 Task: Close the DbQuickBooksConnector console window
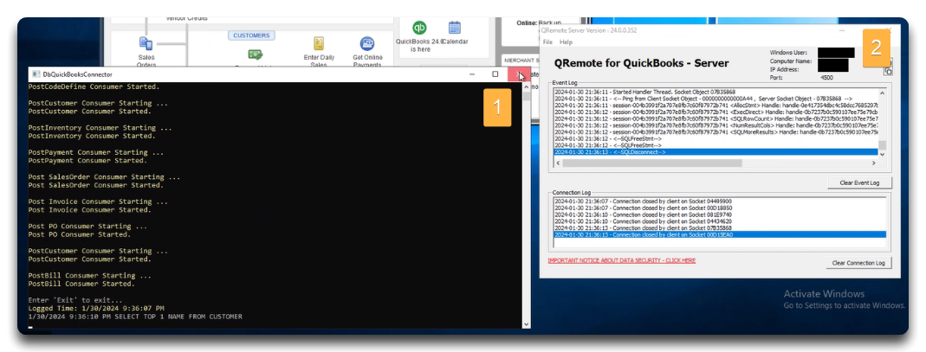(x=519, y=74)
